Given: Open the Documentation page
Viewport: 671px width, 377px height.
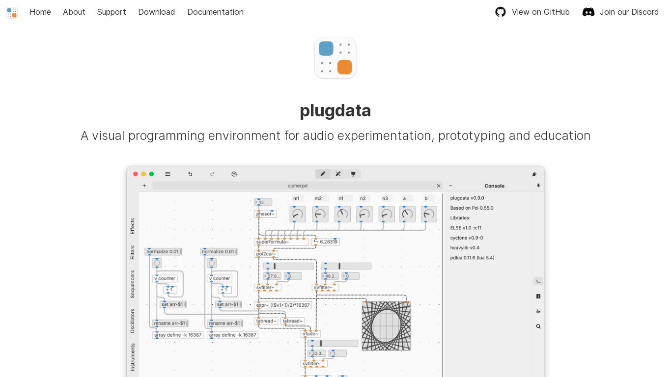Looking at the screenshot, I should coord(215,12).
